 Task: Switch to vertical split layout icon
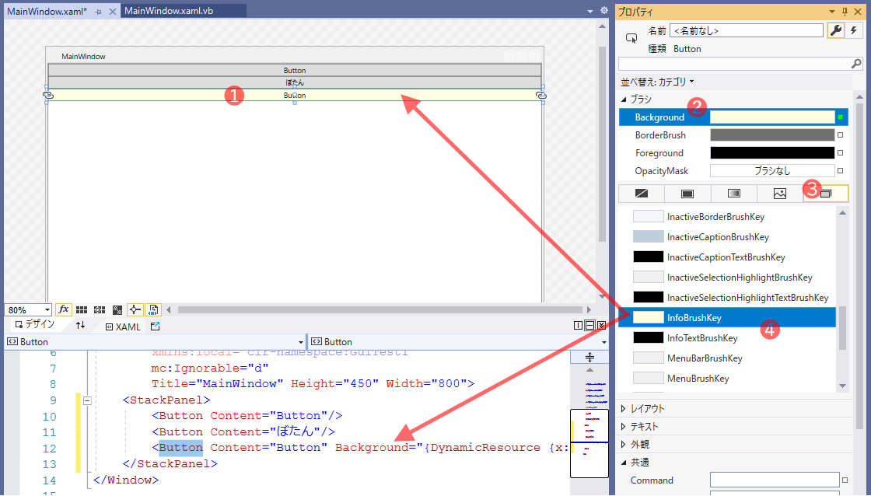pyautogui.click(x=579, y=326)
